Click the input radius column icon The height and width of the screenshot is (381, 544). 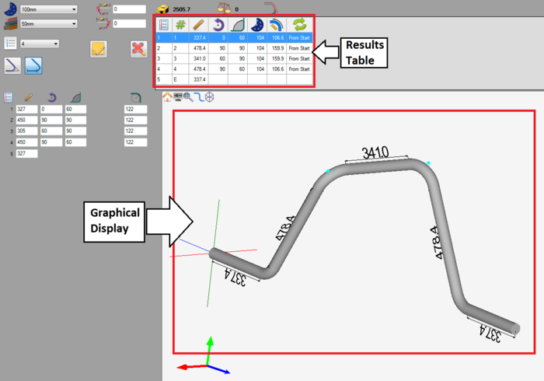tap(136, 97)
